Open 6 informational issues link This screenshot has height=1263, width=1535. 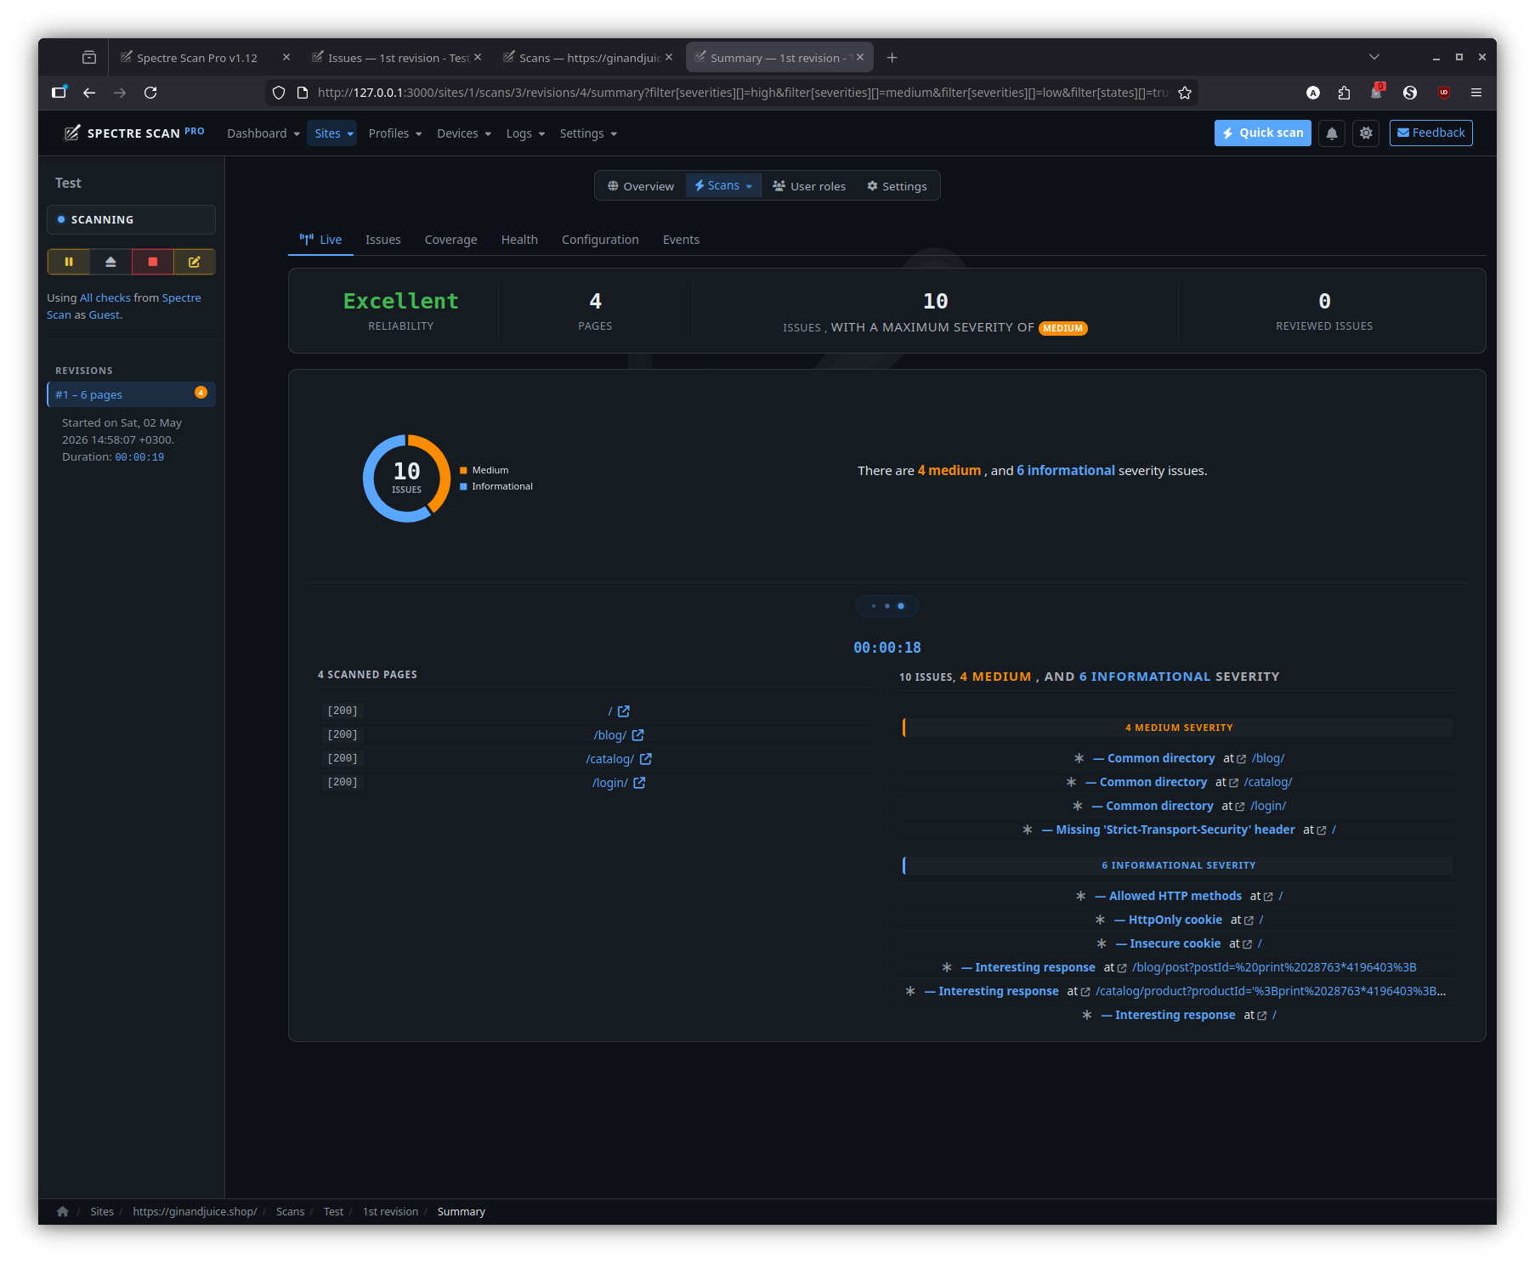[x=1066, y=471]
